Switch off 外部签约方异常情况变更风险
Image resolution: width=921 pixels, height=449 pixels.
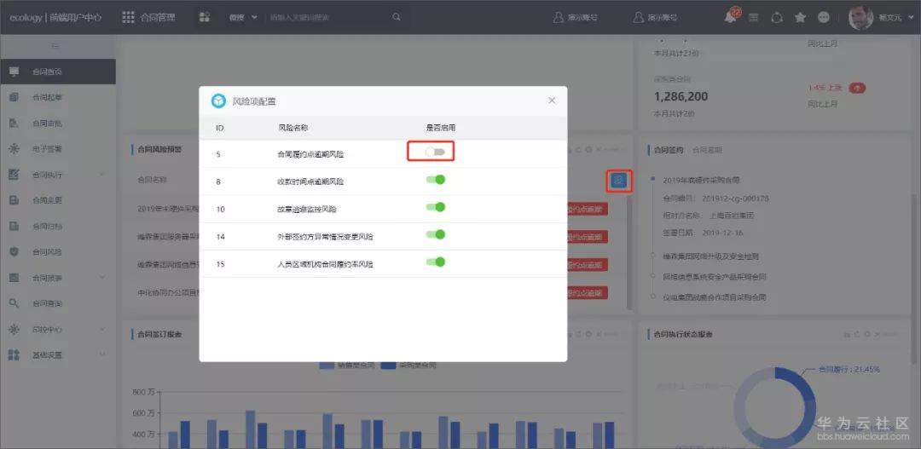pyautogui.click(x=435, y=235)
